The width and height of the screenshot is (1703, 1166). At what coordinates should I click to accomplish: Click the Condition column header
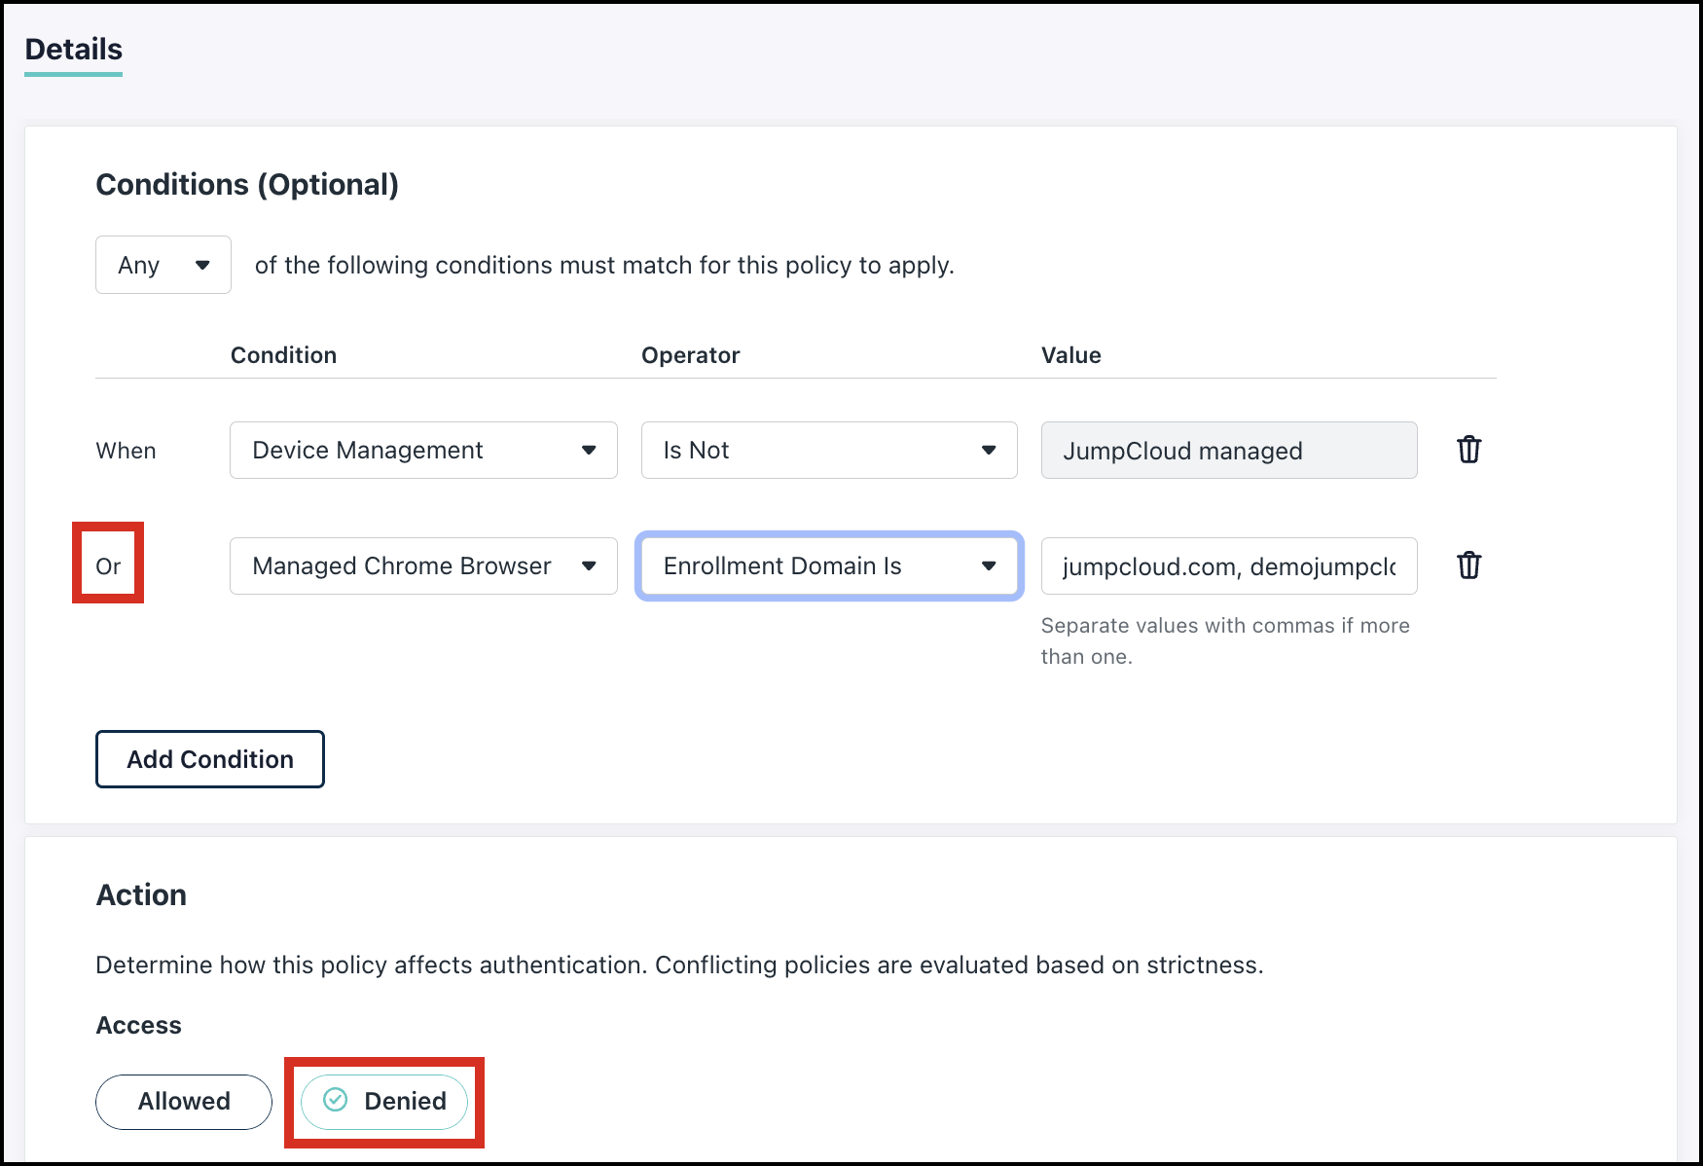(283, 355)
